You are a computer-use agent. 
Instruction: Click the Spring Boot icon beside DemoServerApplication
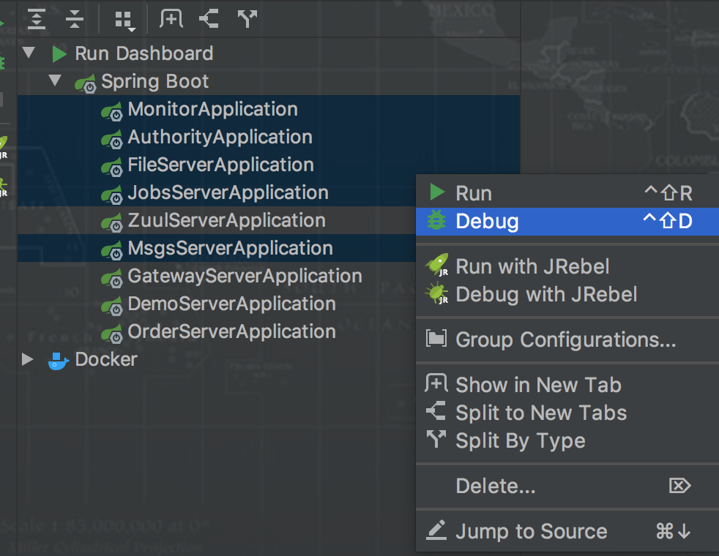point(112,306)
